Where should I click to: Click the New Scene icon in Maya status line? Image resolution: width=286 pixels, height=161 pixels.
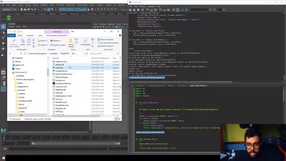tap(21, 9)
